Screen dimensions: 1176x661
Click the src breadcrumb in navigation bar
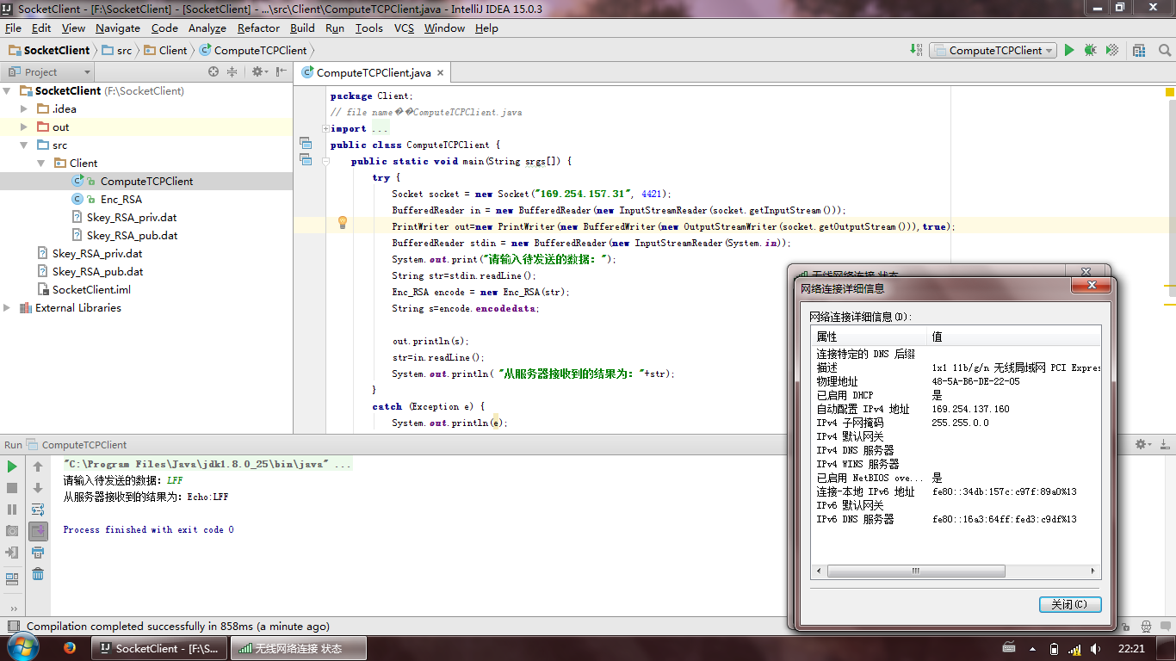point(117,51)
